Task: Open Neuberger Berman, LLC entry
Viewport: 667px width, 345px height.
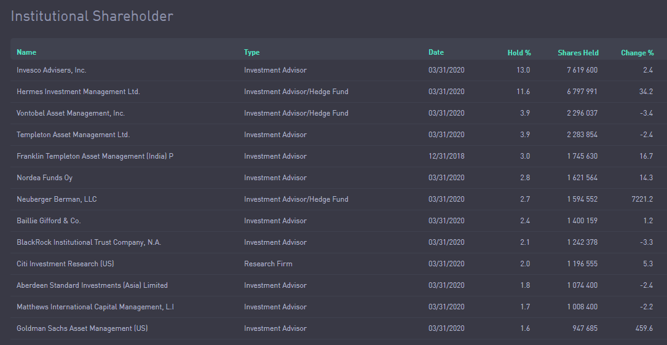Action: tap(339, 199)
